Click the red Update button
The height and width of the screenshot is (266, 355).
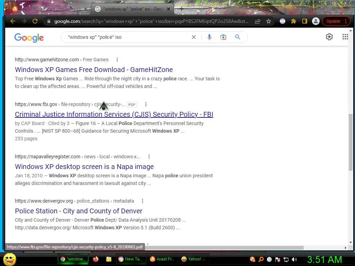[336, 21]
